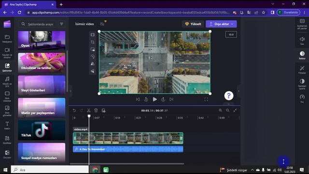Image resolution: width=309 pixels, height=174 pixels.
Task: Open the Sosyal medya rumuzları category
Action: (42, 153)
